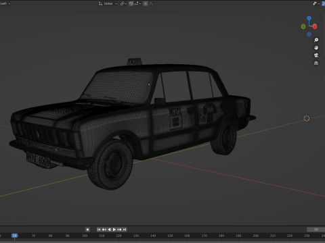The image size is (325, 243).
Task: Toggle the snapping magnet button
Action: pos(131,3)
